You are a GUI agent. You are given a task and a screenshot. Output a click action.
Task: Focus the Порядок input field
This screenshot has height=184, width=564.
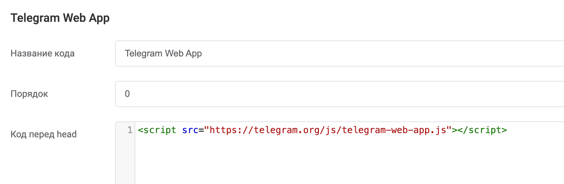coord(340,94)
